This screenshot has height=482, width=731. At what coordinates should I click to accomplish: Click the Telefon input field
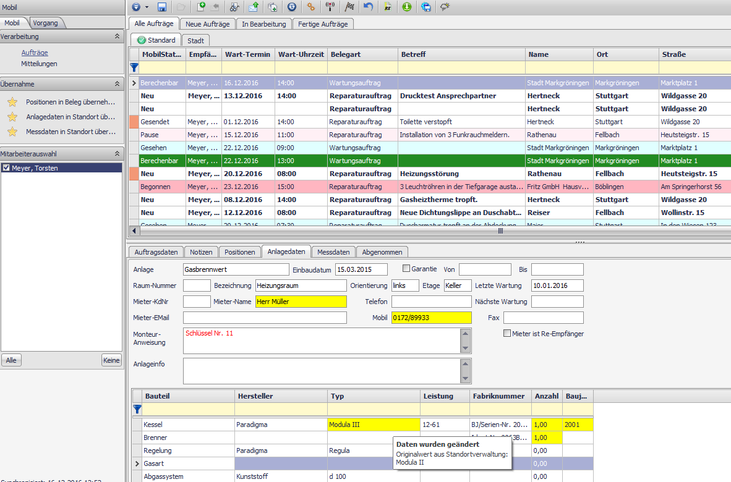(x=431, y=302)
